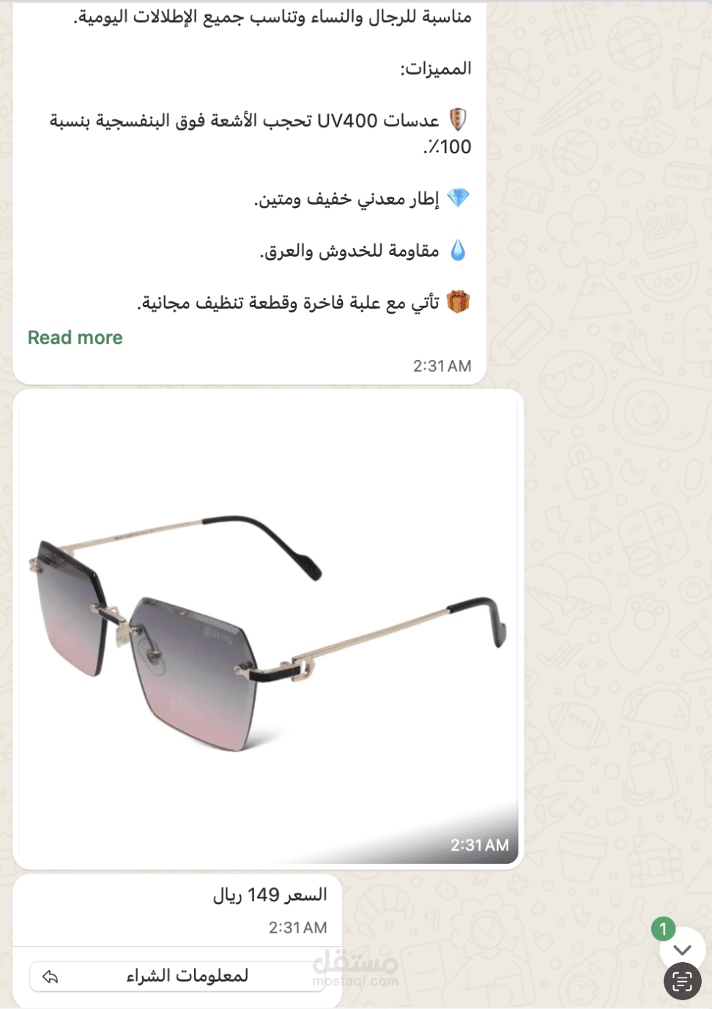The height and width of the screenshot is (1009, 712).
Task: Click the عدسات UV400 feature line
Action: (x=261, y=133)
